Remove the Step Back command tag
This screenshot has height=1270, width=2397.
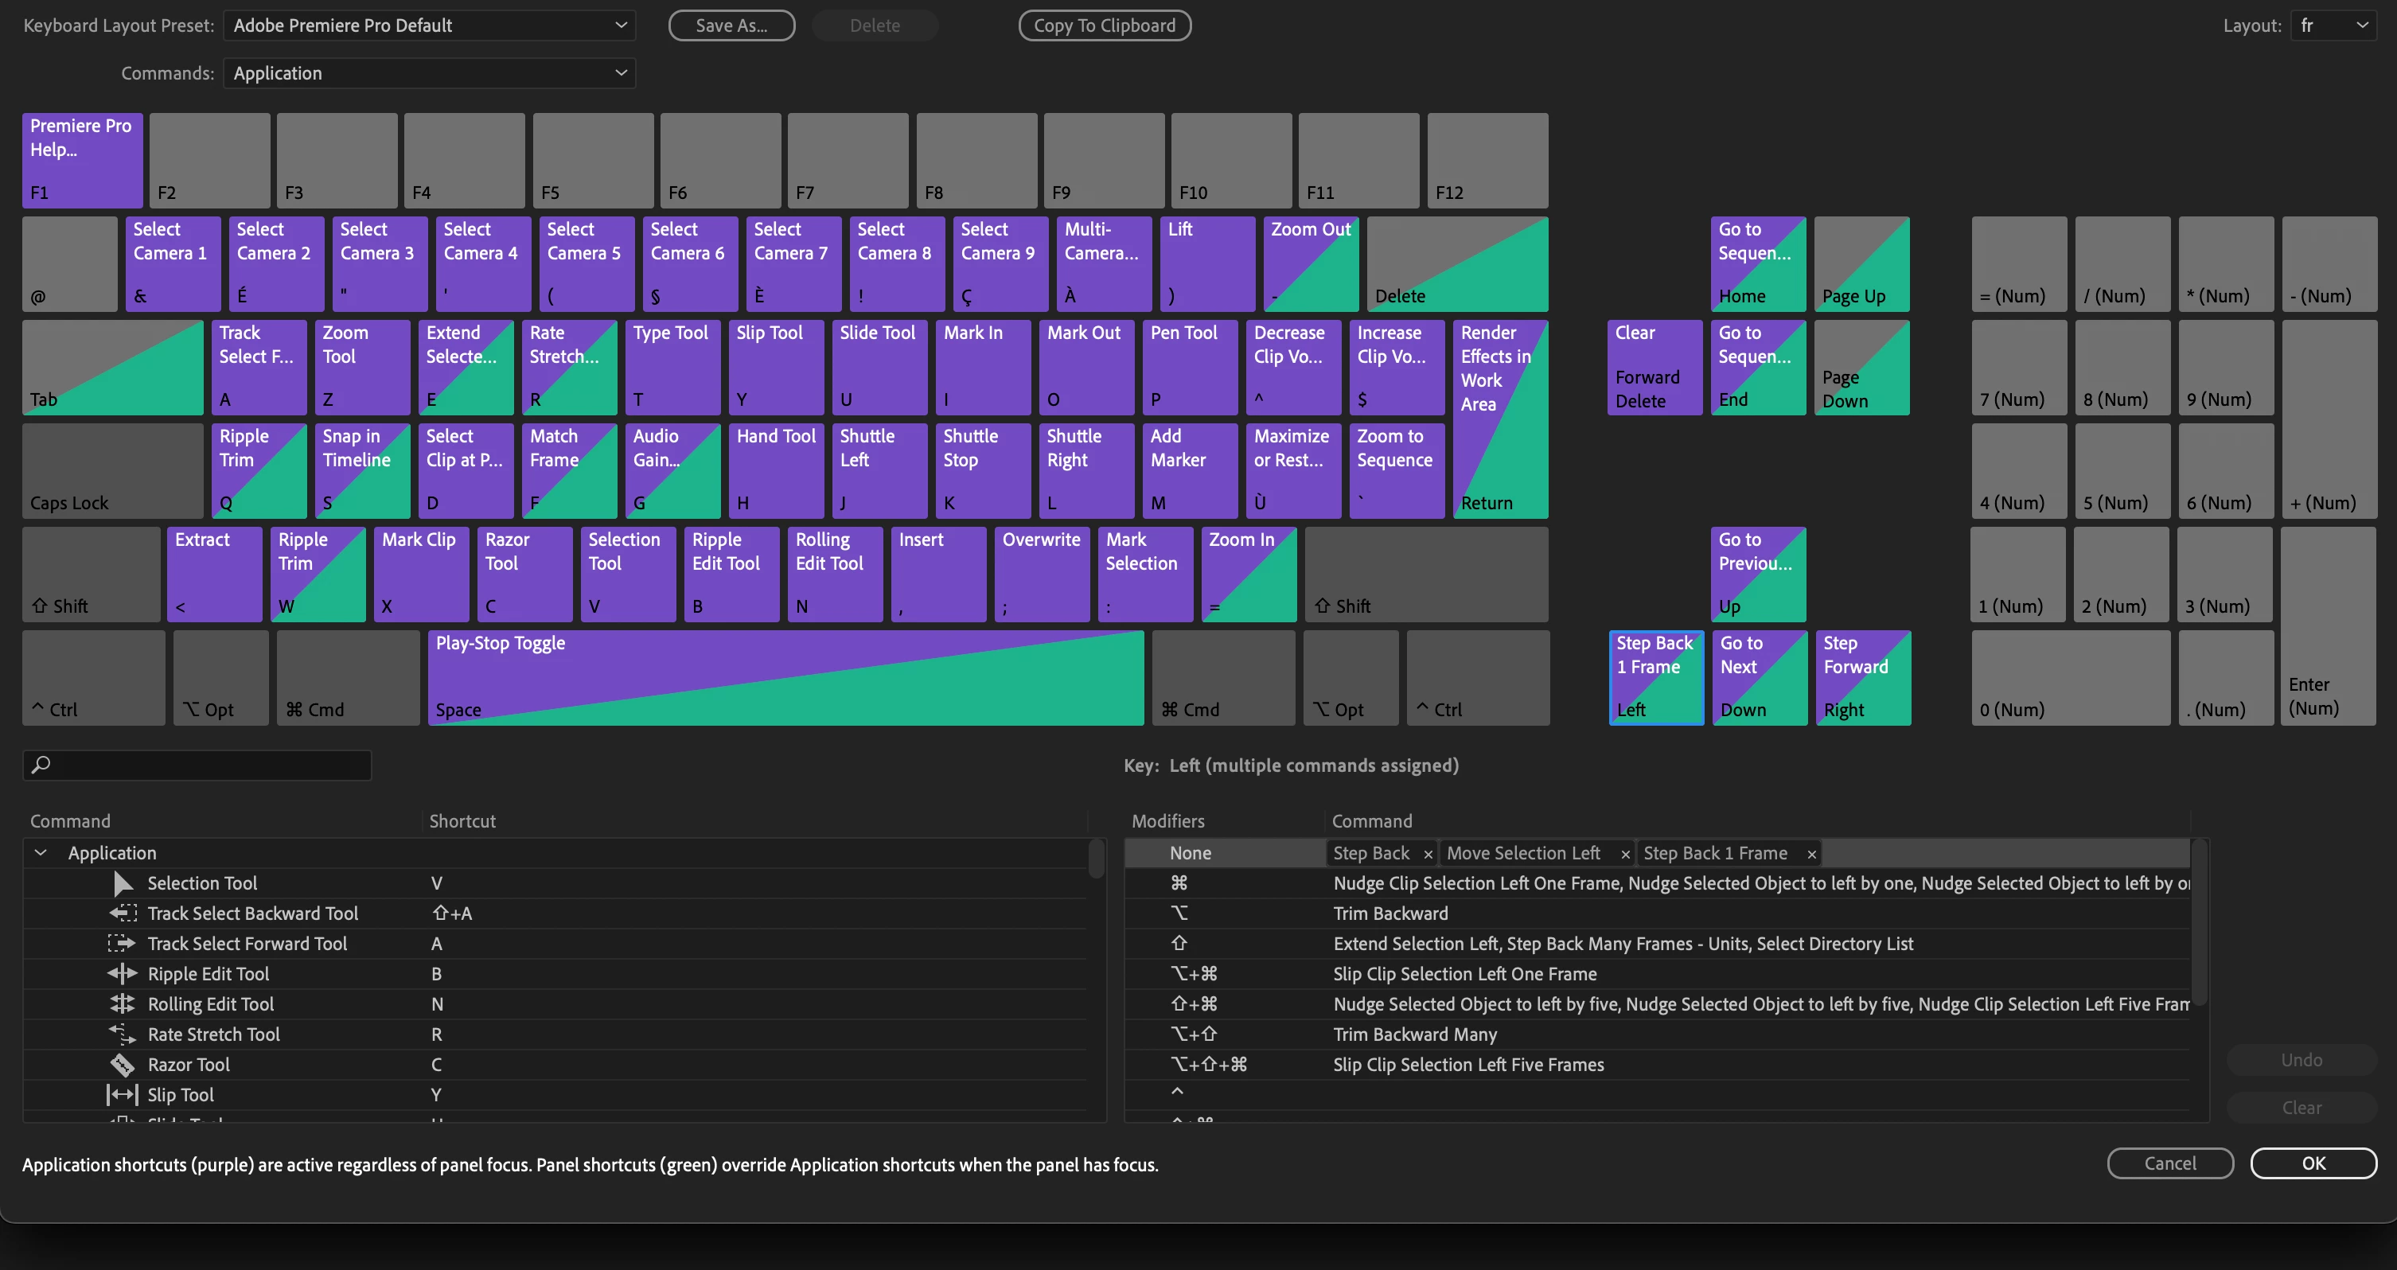[x=1428, y=854]
